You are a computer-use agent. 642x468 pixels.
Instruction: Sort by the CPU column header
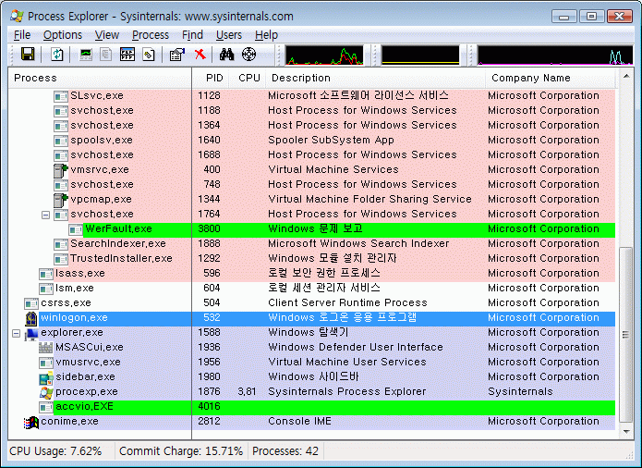[247, 78]
